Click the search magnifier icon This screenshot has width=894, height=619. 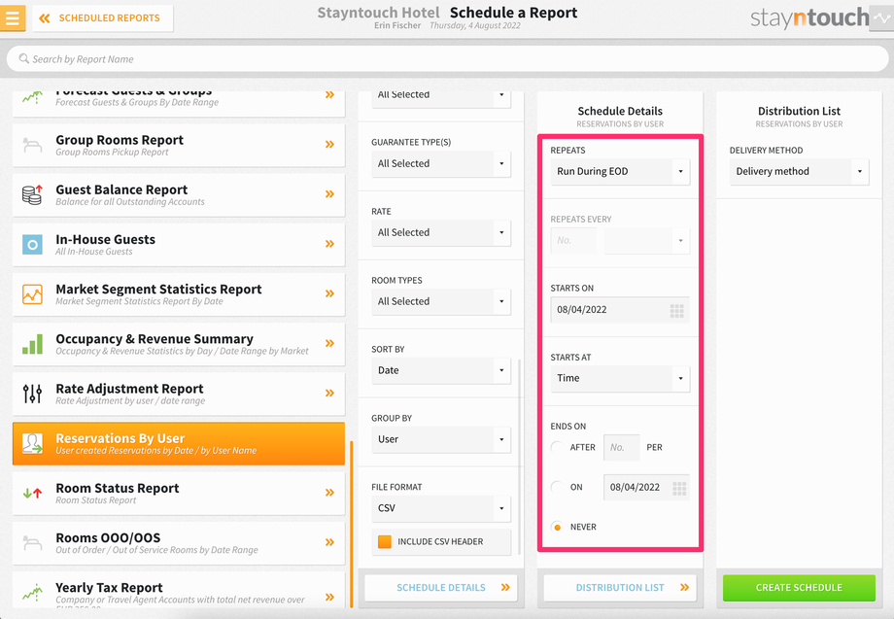pyautogui.click(x=23, y=58)
